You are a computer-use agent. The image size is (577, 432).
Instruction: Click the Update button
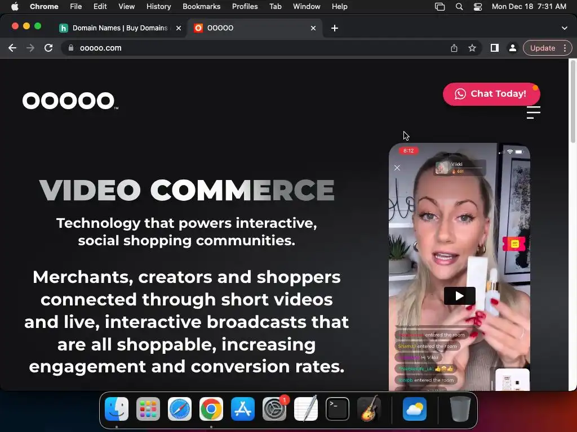543,48
